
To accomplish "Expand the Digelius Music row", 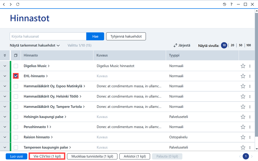I will tap(5, 66).
